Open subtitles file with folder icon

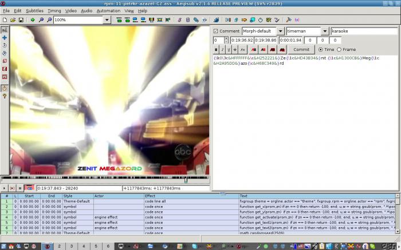point(13,20)
